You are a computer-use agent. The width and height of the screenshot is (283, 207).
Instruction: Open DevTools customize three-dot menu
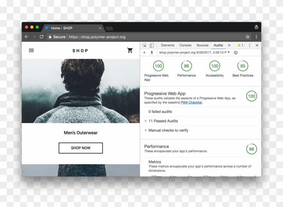coord(250,45)
